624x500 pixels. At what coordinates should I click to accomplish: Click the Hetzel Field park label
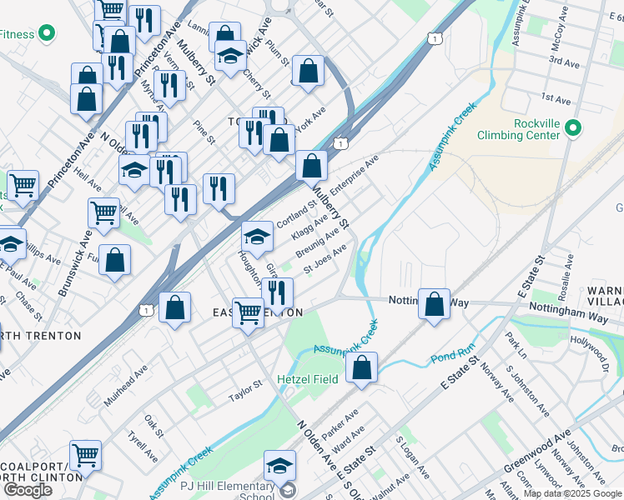[308, 379]
